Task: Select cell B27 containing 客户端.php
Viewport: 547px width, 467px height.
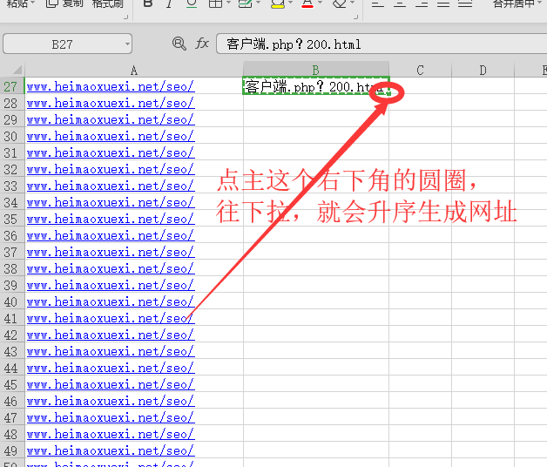Action: point(315,86)
